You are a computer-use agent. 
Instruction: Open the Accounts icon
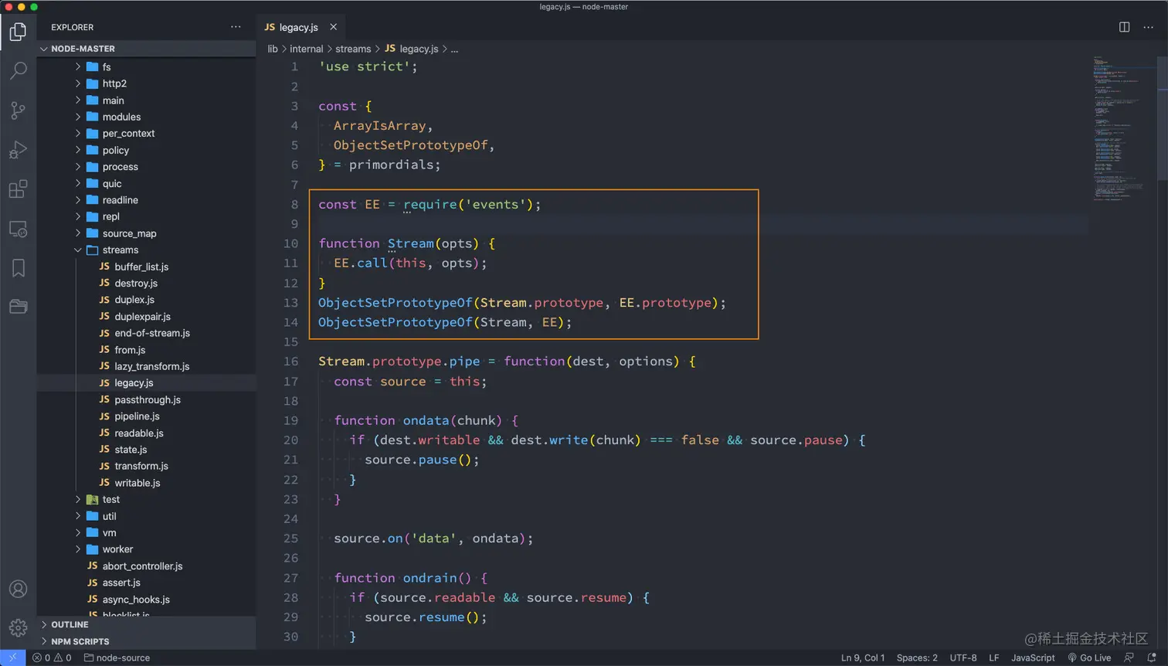[x=18, y=589]
